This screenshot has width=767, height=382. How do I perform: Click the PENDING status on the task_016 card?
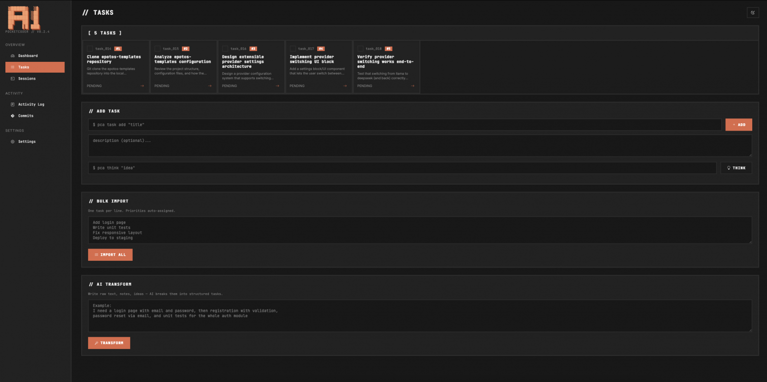pyautogui.click(x=230, y=86)
